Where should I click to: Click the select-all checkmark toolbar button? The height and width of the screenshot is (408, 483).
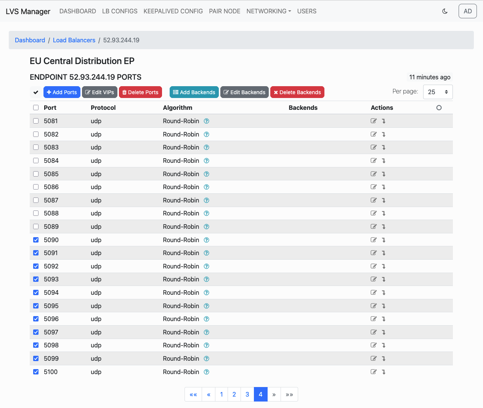click(x=36, y=92)
